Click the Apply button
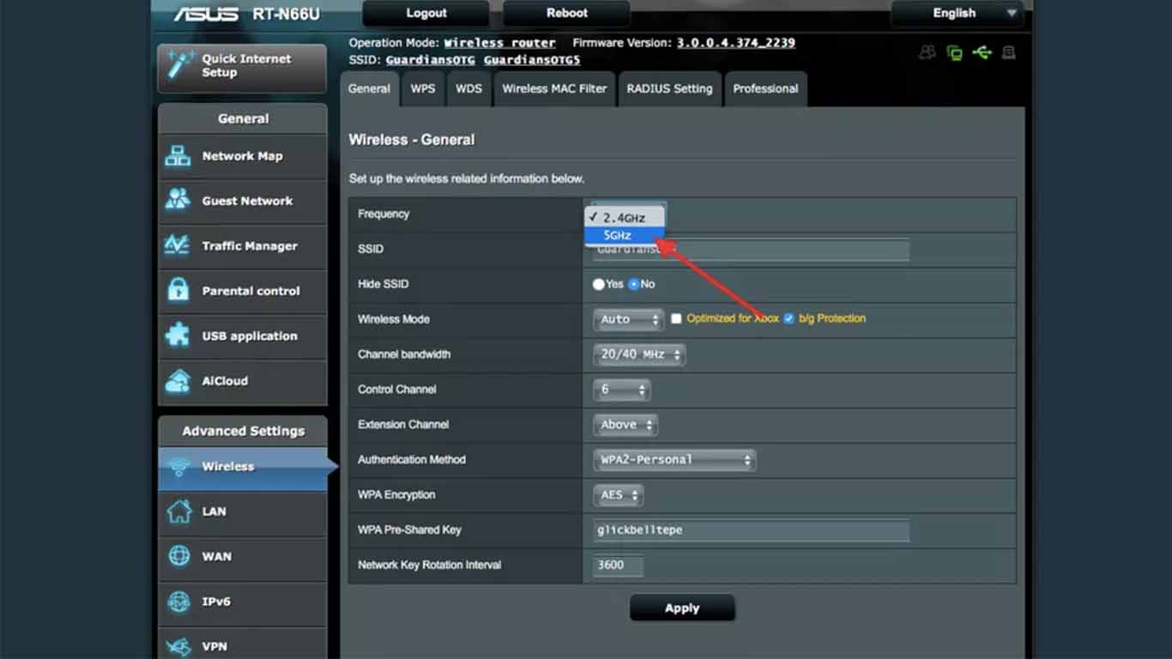This screenshot has width=1172, height=659. tap(682, 608)
